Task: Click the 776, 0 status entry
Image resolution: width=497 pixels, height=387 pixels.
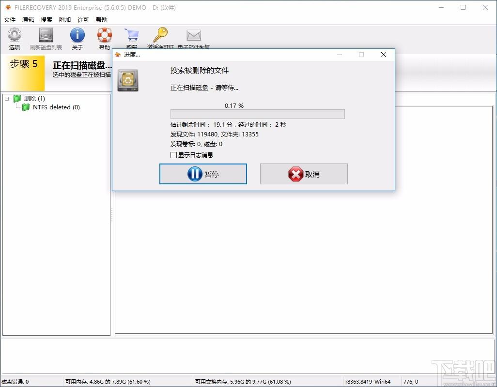Action: pos(410,382)
